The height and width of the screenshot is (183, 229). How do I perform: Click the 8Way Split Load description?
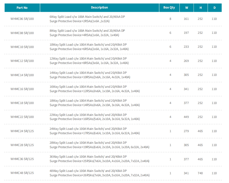tap(87, 33)
